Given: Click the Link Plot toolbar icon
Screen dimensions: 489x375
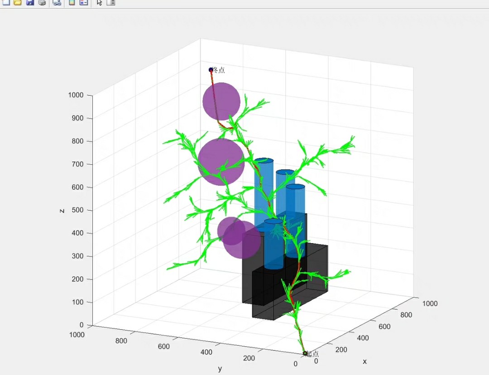Looking at the screenshot, I should coord(57,3).
